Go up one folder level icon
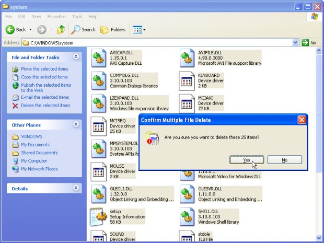Screen dimensions: 324x243 pyautogui.click(x=61, y=30)
